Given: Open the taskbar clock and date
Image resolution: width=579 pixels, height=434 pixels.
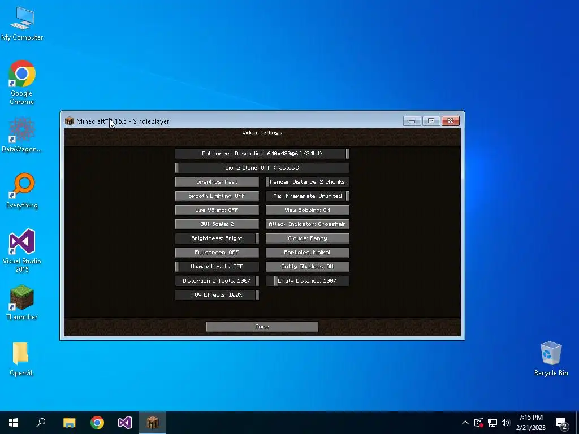Looking at the screenshot, I should pyautogui.click(x=530, y=423).
